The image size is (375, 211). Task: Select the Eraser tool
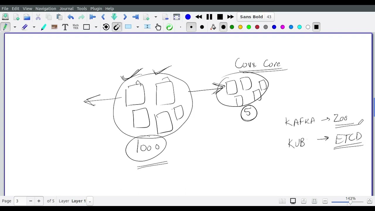[25, 27]
